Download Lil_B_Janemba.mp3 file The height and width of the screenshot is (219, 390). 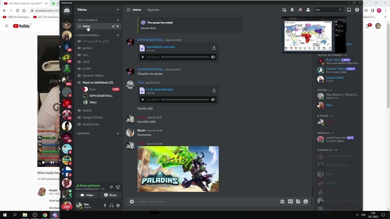click(214, 90)
